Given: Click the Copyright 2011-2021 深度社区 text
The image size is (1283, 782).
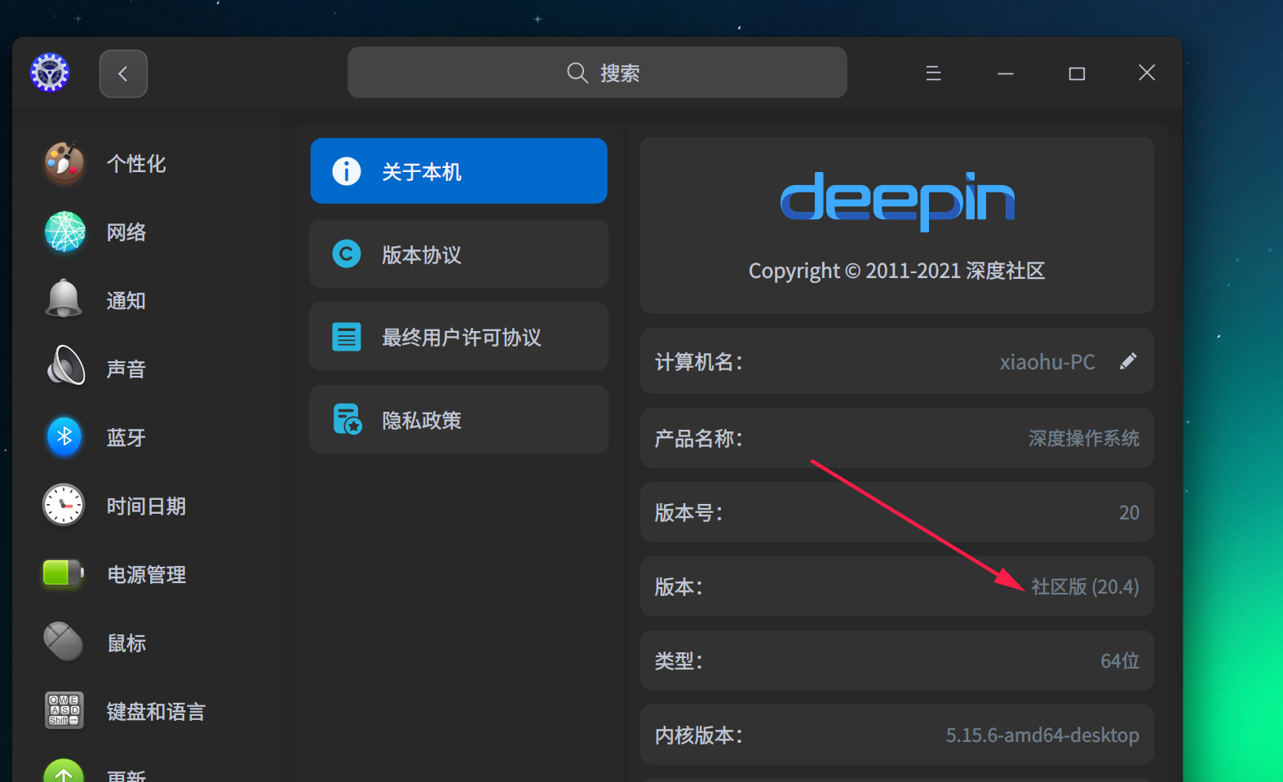Looking at the screenshot, I should coord(897,270).
